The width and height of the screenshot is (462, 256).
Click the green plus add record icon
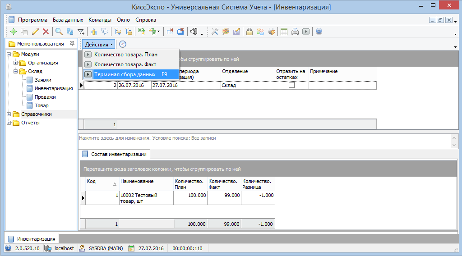point(13,32)
